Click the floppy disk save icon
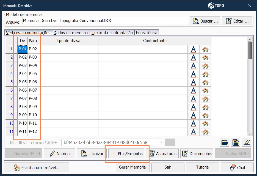The height and width of the screenshot is (176, 257). (x=235, y=142)
